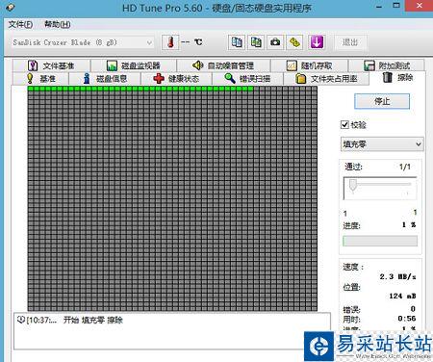
Task: Open the 磁盘信息 tab
Action: click(105, 79)
